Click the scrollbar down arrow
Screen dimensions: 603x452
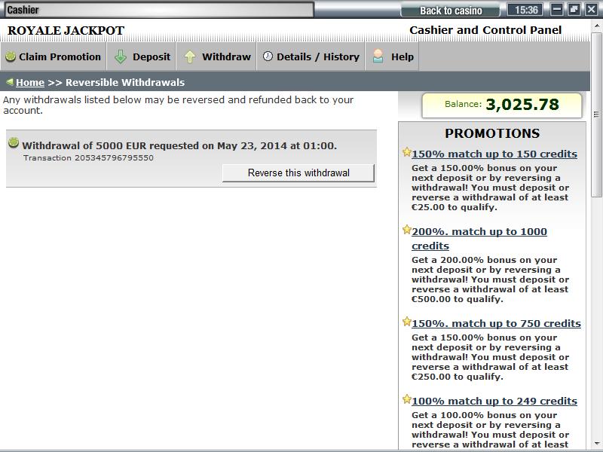coord(596,444)
